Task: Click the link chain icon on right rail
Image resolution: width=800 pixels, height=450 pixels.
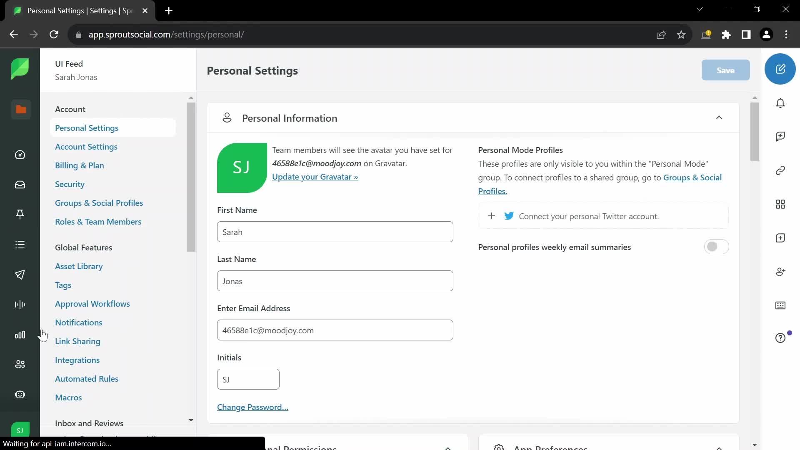Action: [780, 170]
